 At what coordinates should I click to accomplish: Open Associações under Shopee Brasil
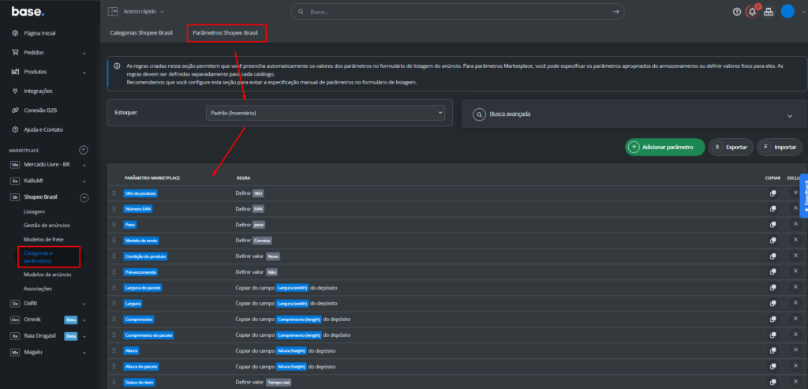click(38, 289)
